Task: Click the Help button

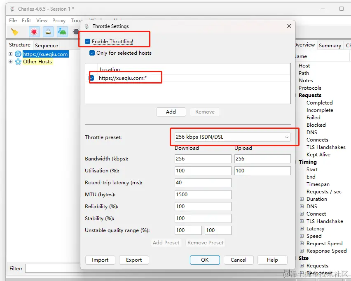Action: point(272,260)
